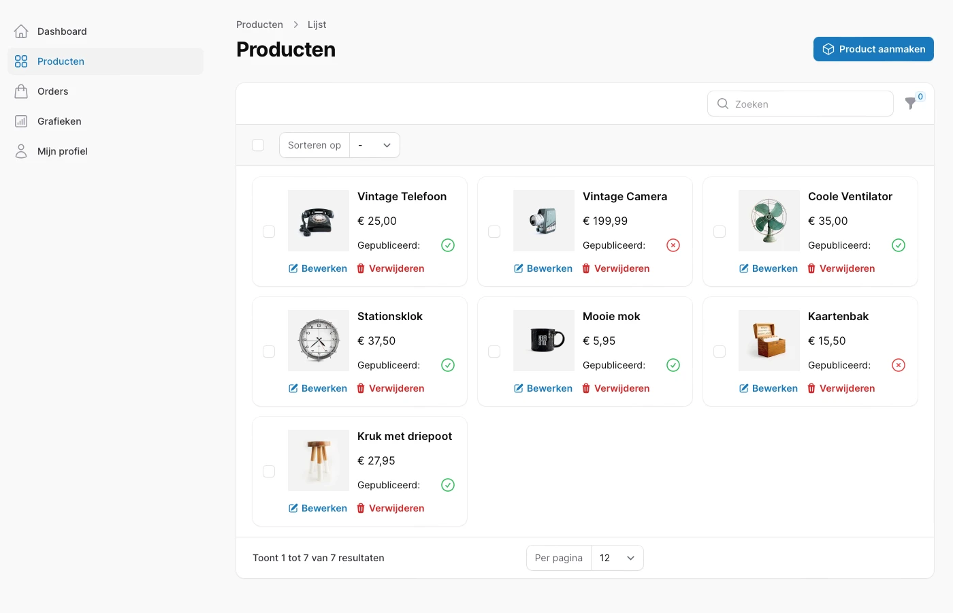Open the Producten breadcrumb link
The width and height of the screenshot is (953, 613).
coord(259,25)
